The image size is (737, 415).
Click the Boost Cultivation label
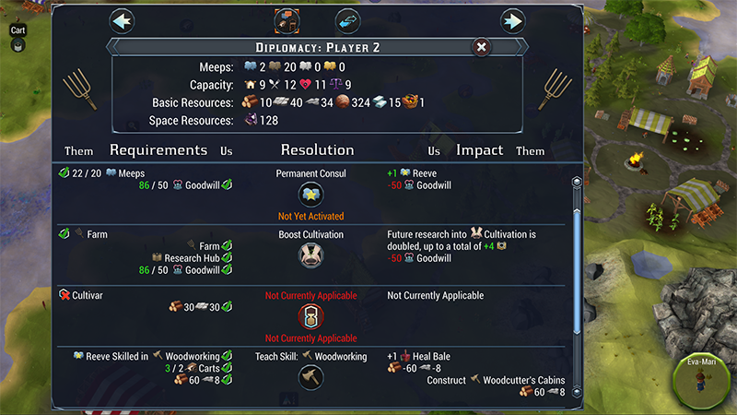(311, 234)
